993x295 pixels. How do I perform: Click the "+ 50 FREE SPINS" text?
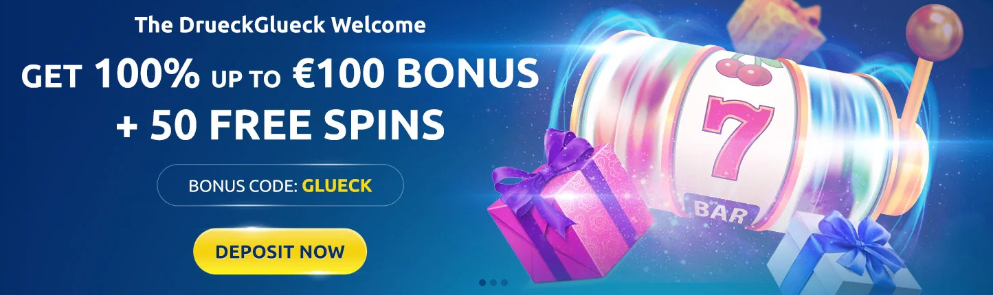(x=280, y=124)
